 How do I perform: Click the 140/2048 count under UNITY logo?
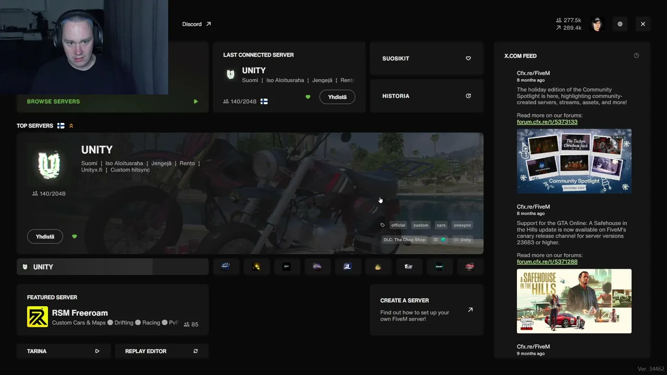[x=49, y=193]
